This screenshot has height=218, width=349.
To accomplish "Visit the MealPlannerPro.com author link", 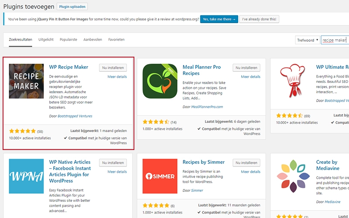I will click(207, 107).
